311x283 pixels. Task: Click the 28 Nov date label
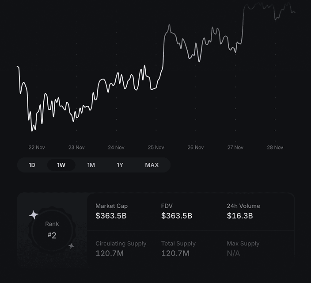pyautogui.click(x=275, y=148)
